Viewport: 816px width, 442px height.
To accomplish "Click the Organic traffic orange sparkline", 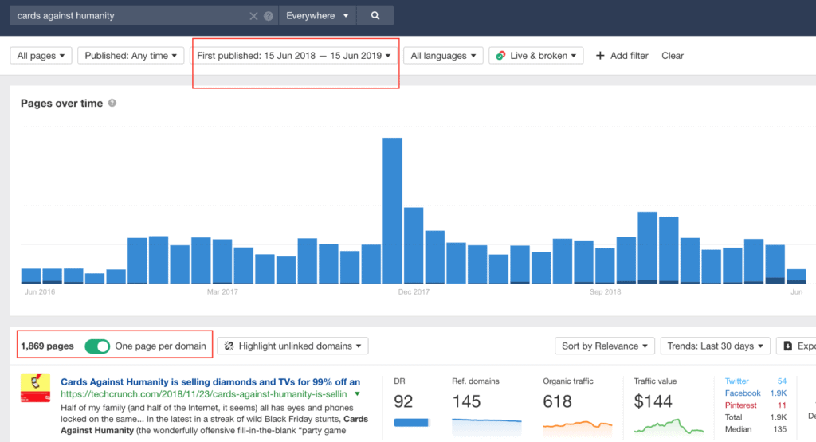I will (578, 426).
